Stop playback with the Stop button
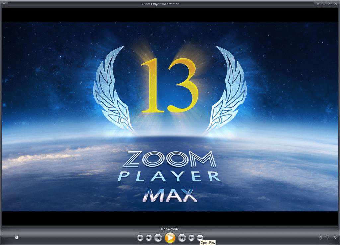The width and height of the screenshot is (340, 245). (x=140, y=238)
